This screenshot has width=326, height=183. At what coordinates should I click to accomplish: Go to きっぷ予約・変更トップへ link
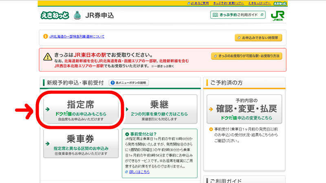coord(229,3)
